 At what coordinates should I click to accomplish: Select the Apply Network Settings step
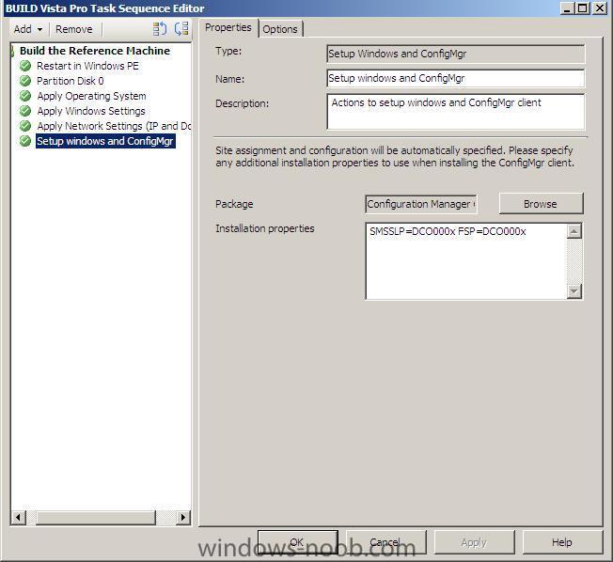tap(114, 126)
